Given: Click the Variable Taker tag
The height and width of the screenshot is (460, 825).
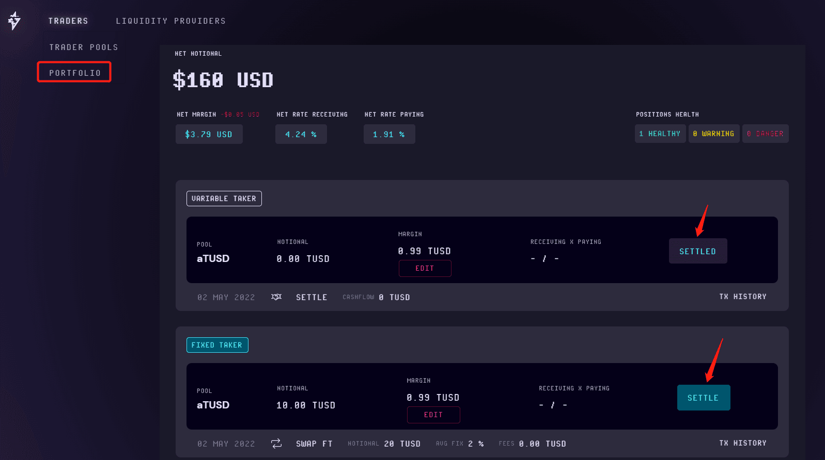Looking at the screenshot, I should click(x=224, y=199).
